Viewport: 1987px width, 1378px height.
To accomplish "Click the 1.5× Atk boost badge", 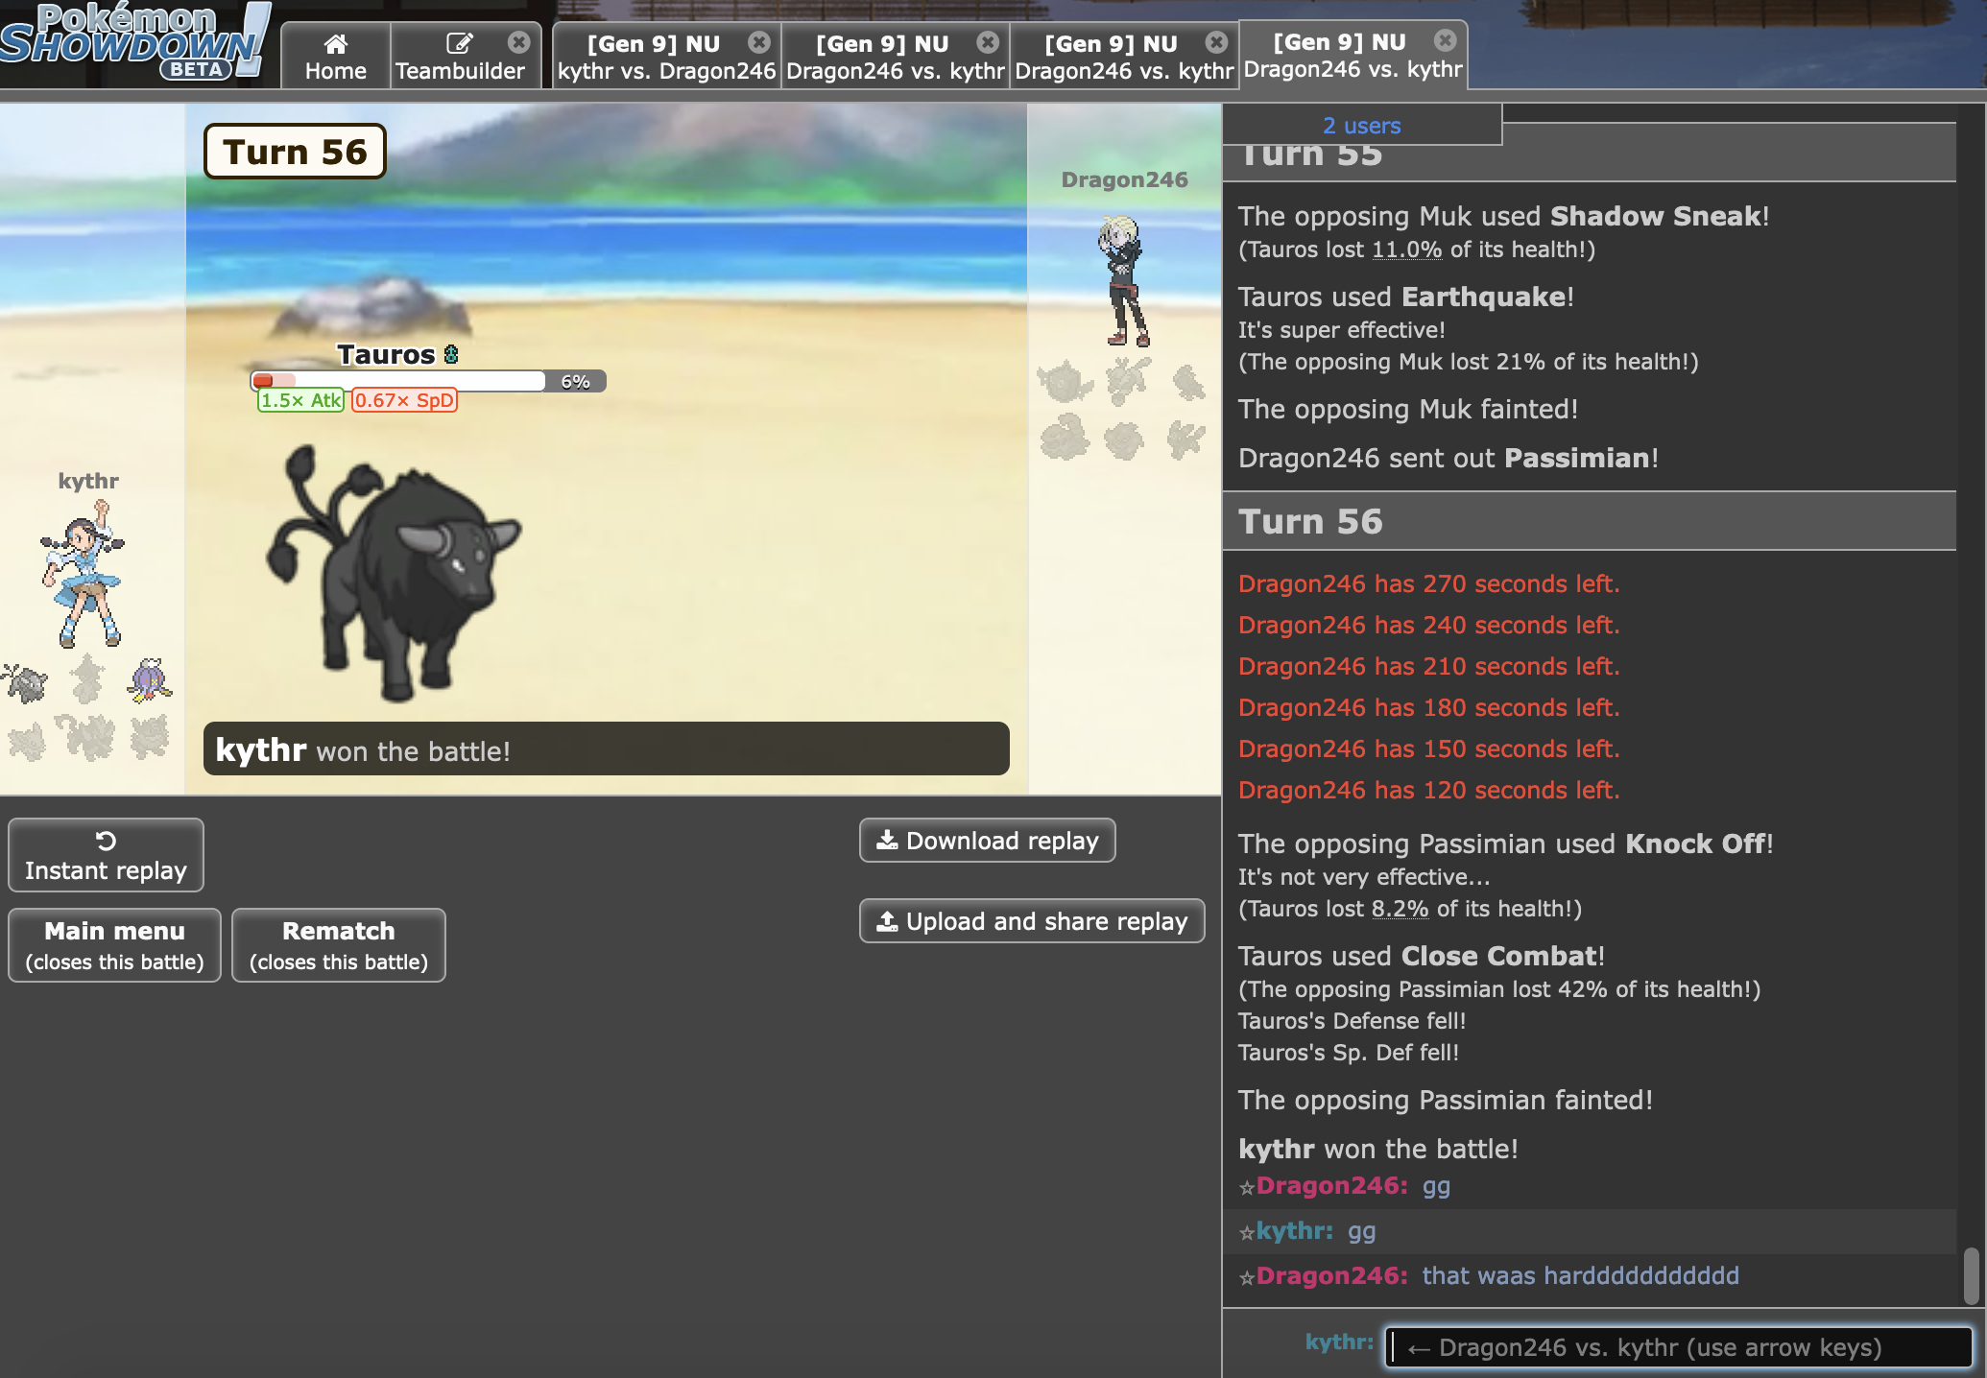I will pos(300,400).
